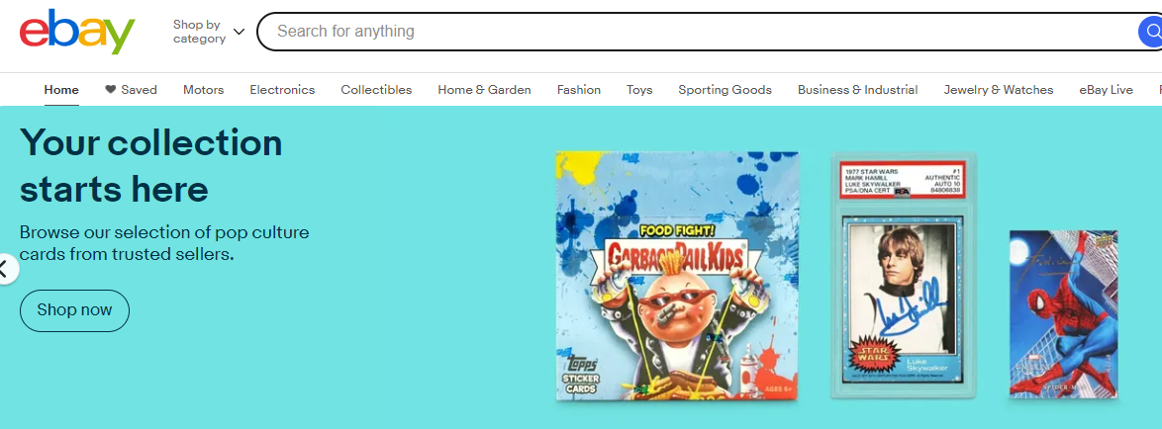Click the blue search magnifier button
Image resolution: width=1162 pixels, height=429 pixels.
point(1150,32)
